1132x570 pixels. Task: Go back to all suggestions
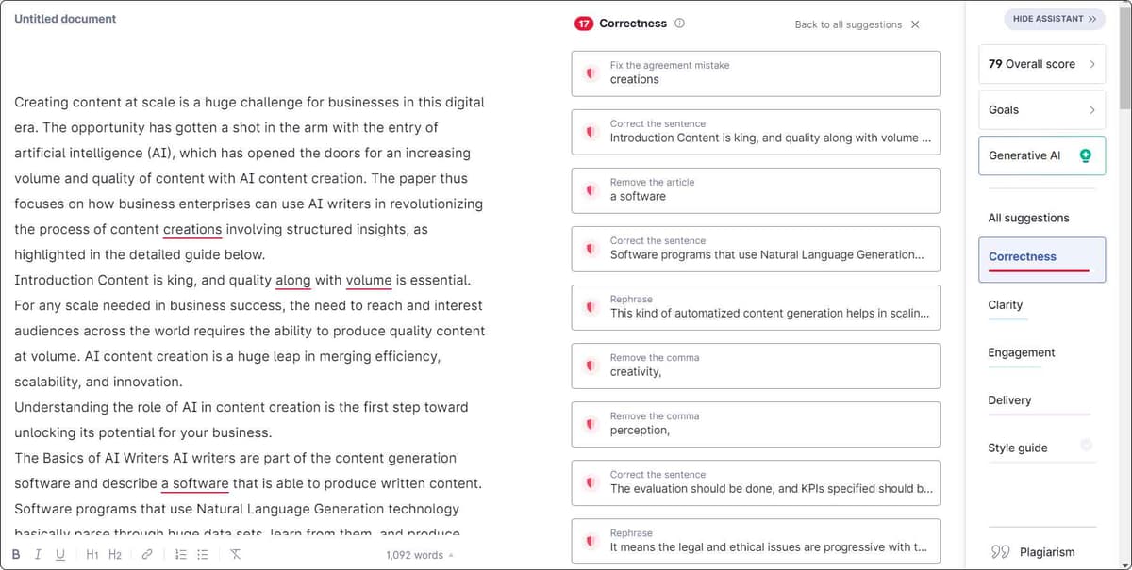pyautogui.click(x=857, y=24)
